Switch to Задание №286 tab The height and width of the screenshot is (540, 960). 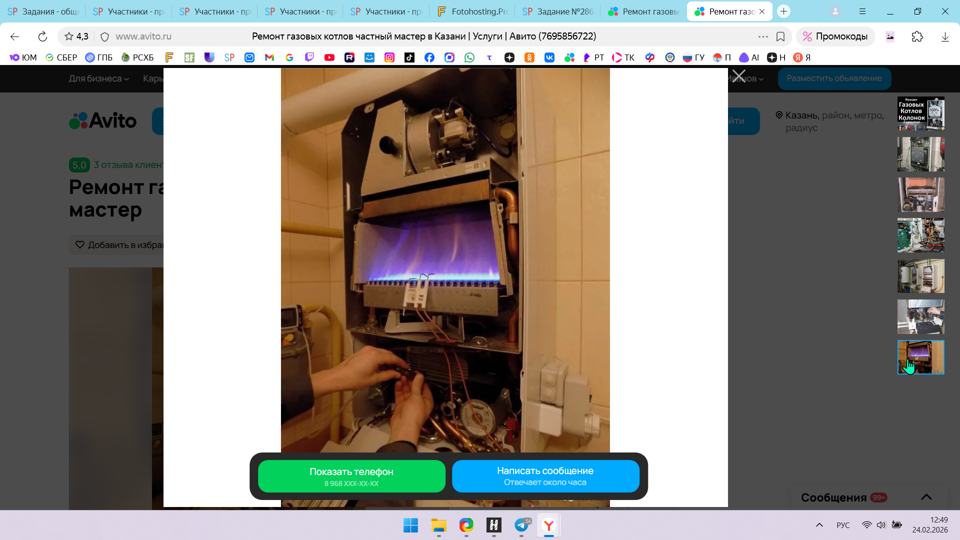pos(558,11)
